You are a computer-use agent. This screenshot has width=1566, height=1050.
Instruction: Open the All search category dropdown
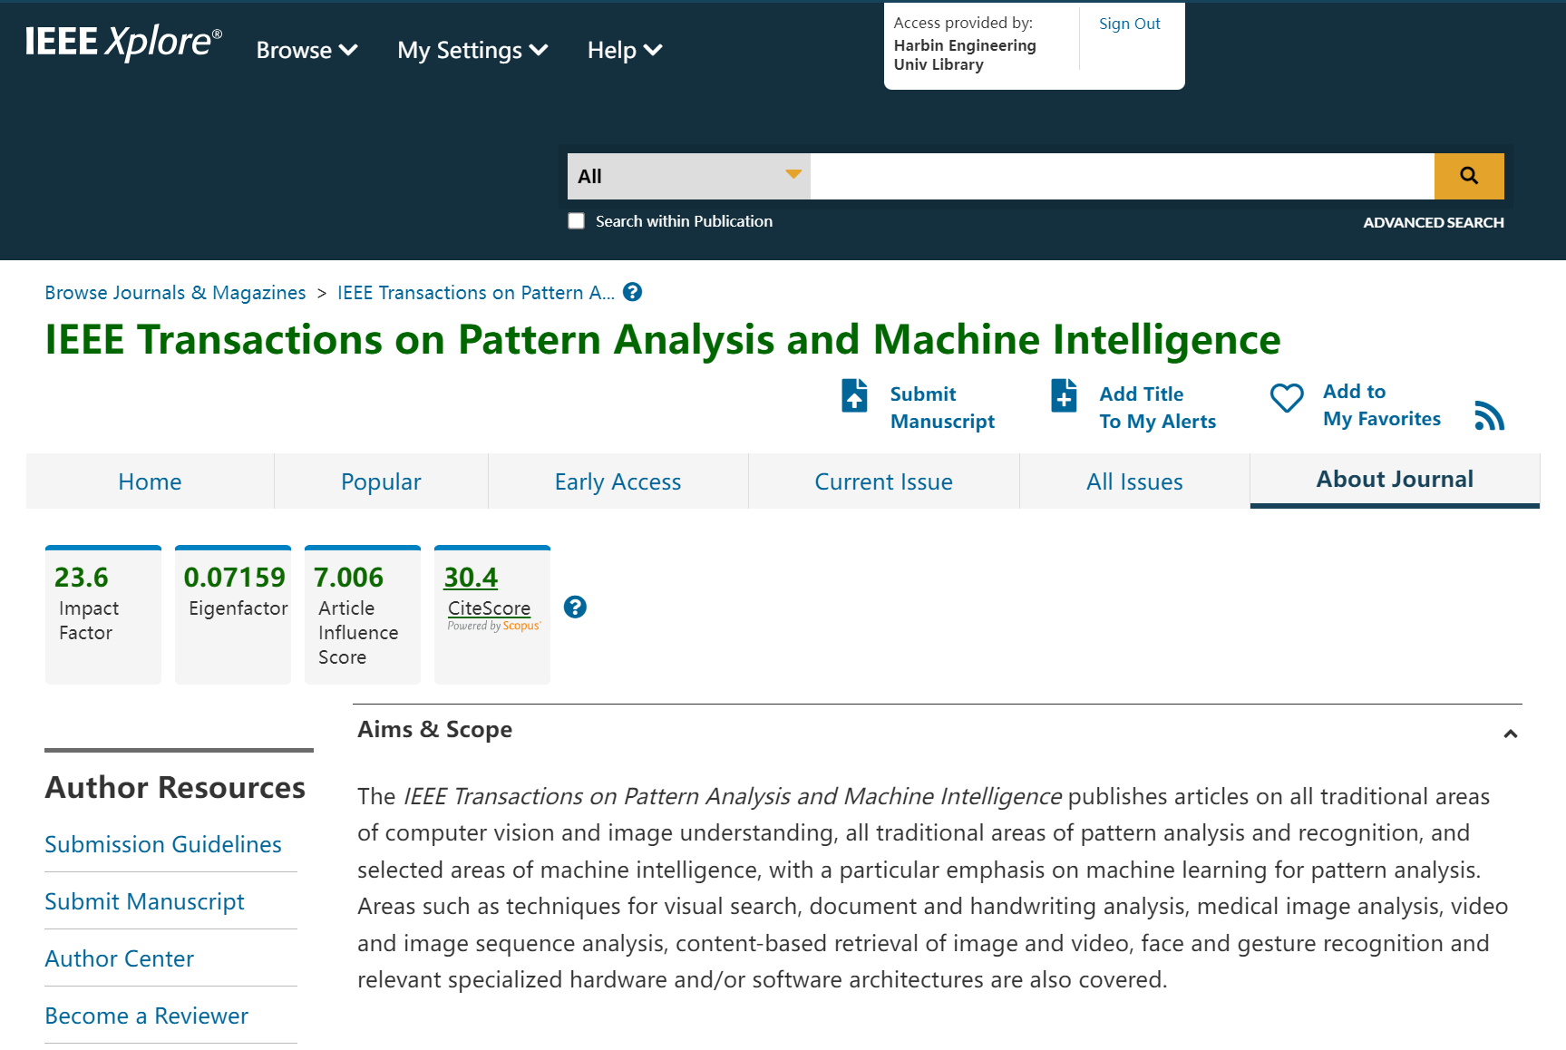coord(688,176)
